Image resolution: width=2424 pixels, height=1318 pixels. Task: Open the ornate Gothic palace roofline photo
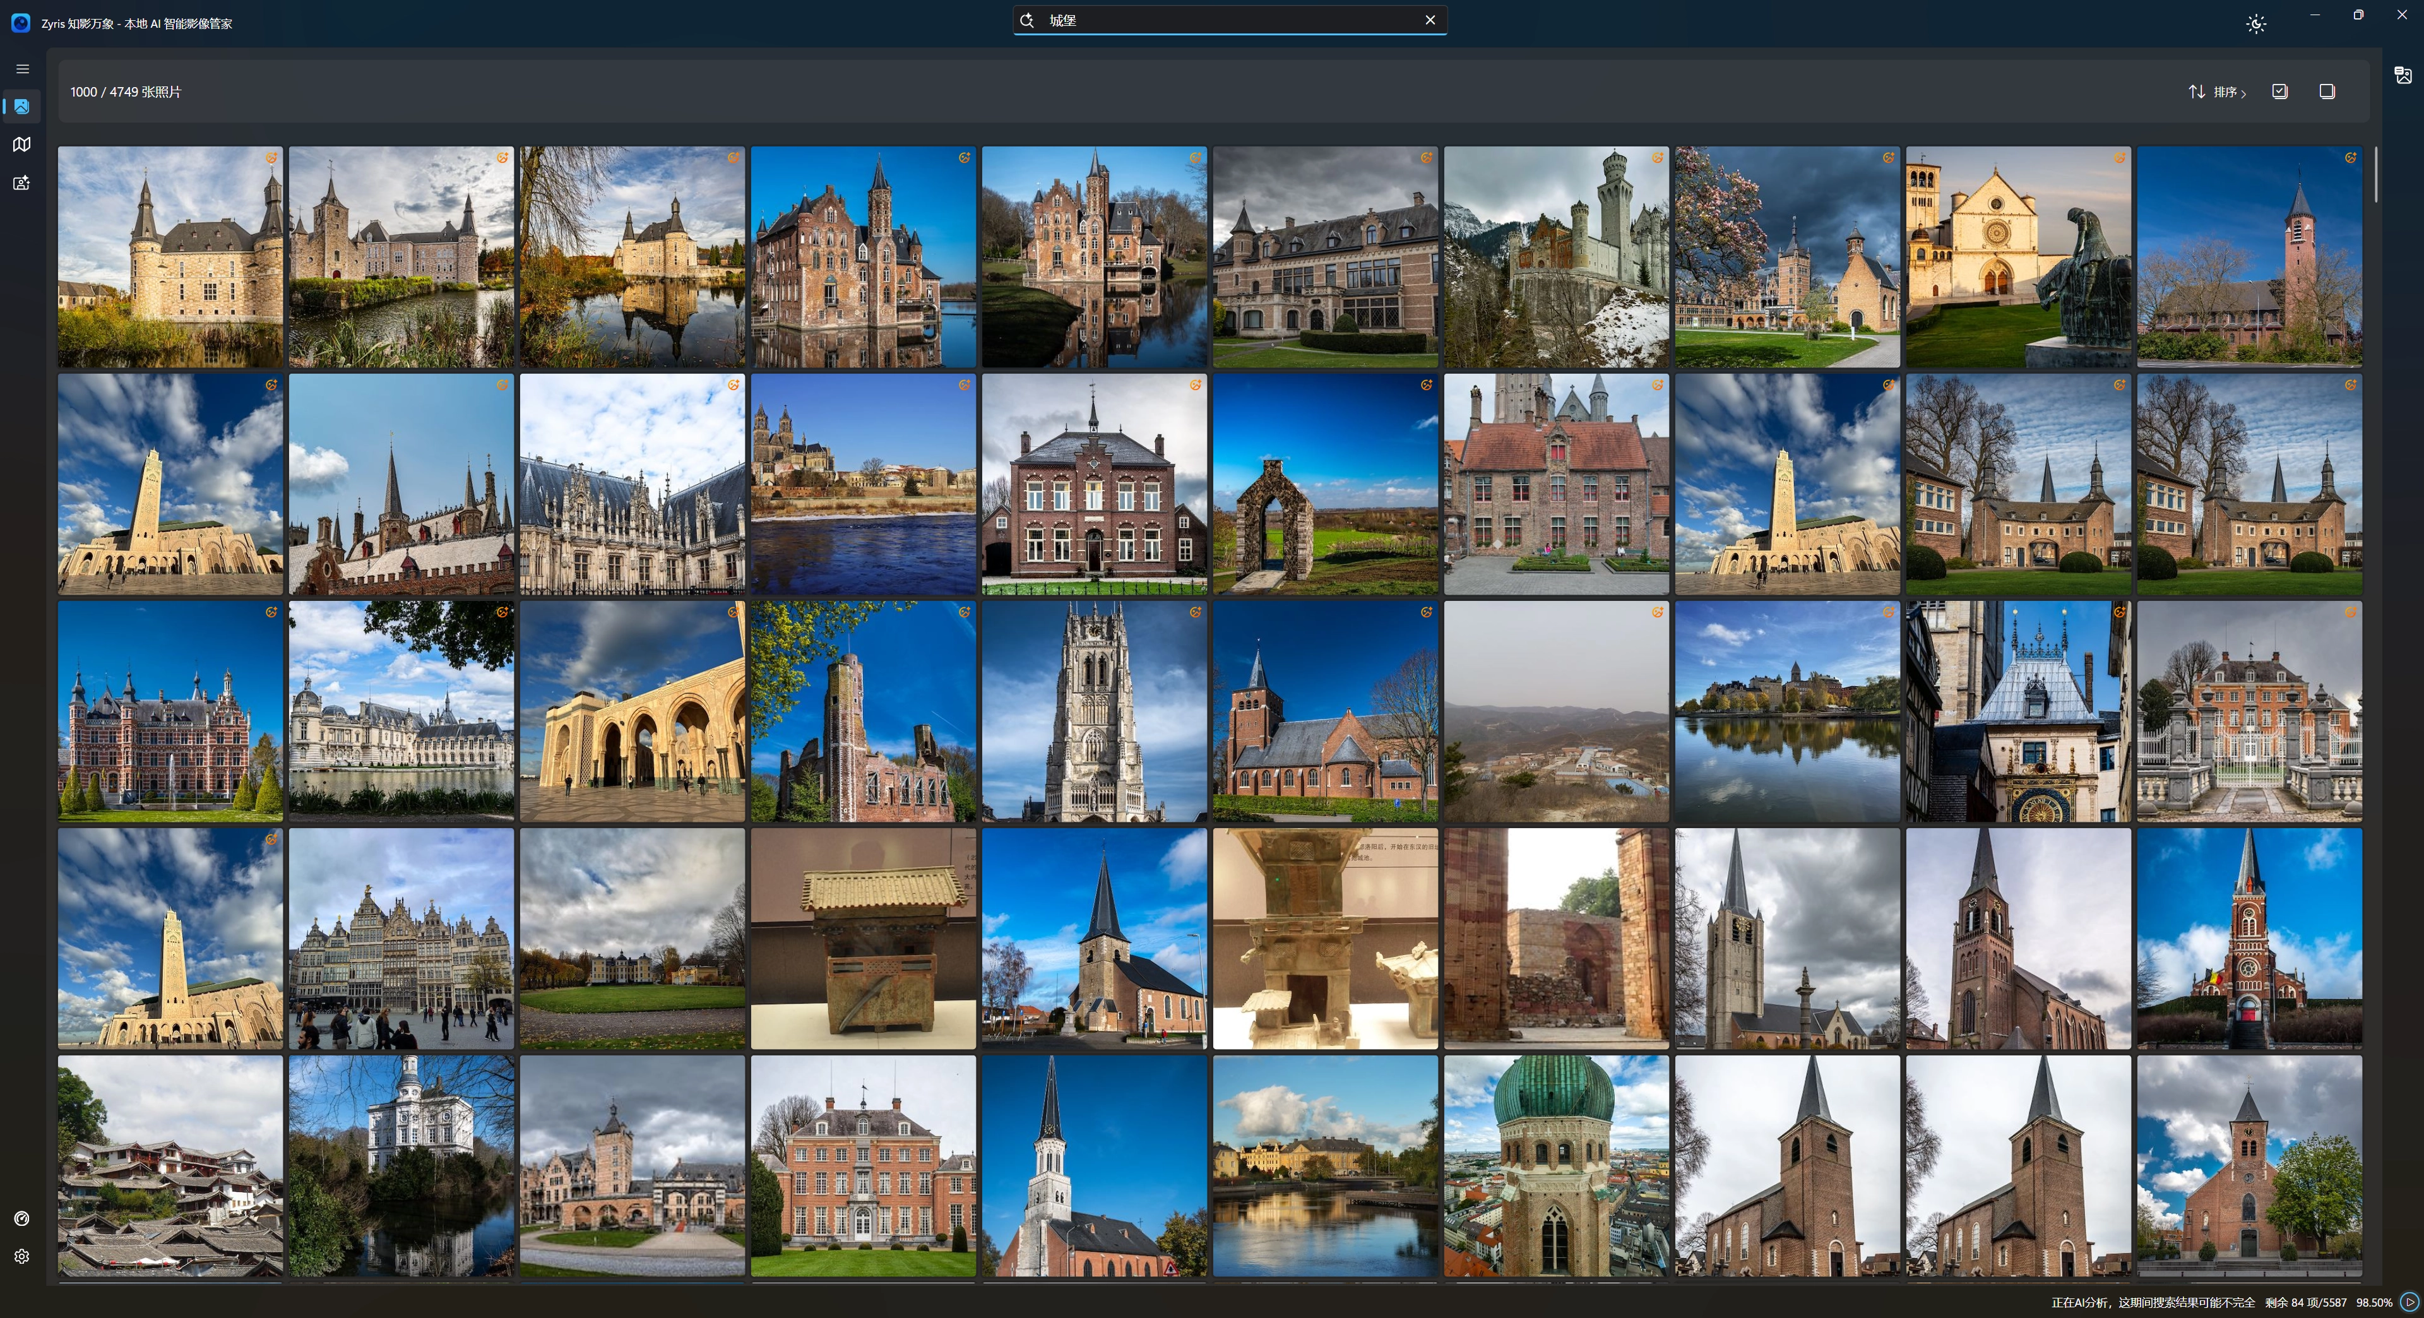(633, 485)
